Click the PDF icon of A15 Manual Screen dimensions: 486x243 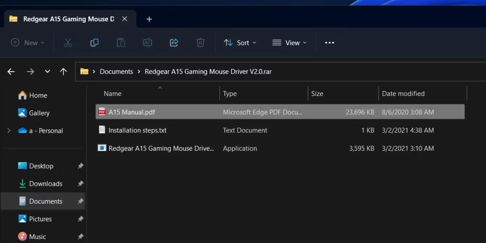click(102, 112)
